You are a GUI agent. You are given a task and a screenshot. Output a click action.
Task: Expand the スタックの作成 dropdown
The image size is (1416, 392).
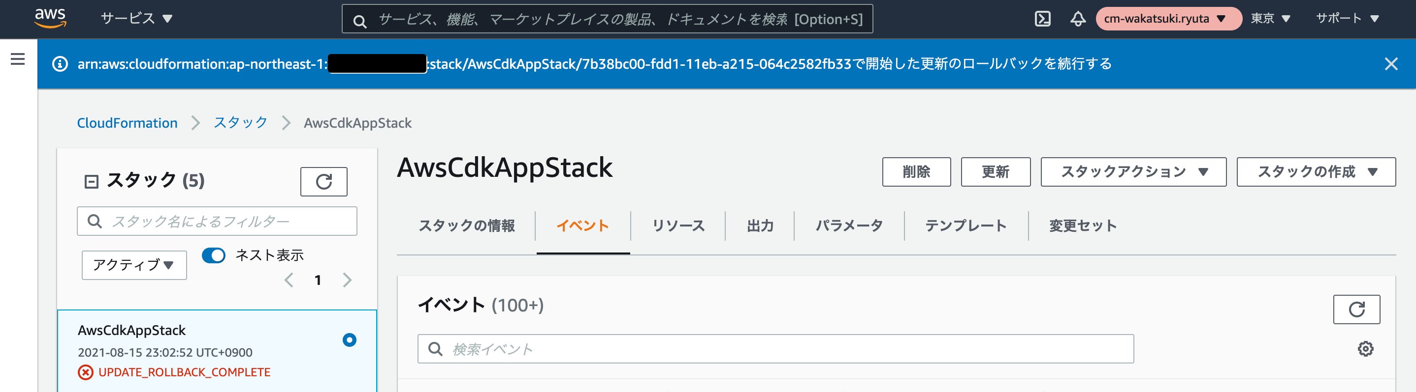pos(1316,172)
